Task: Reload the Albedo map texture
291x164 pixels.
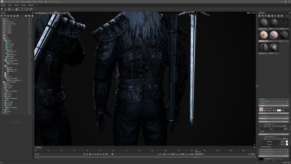Action: point(273,110)
